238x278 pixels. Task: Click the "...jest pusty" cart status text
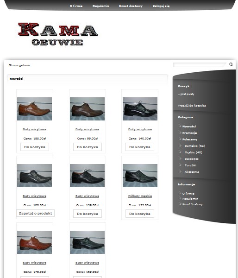click(x=186, y=94)
